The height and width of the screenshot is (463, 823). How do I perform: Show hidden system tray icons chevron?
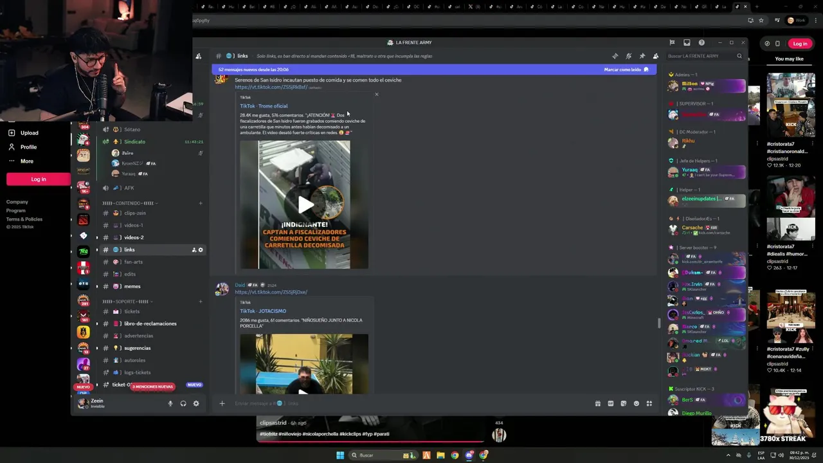[728, 455]
